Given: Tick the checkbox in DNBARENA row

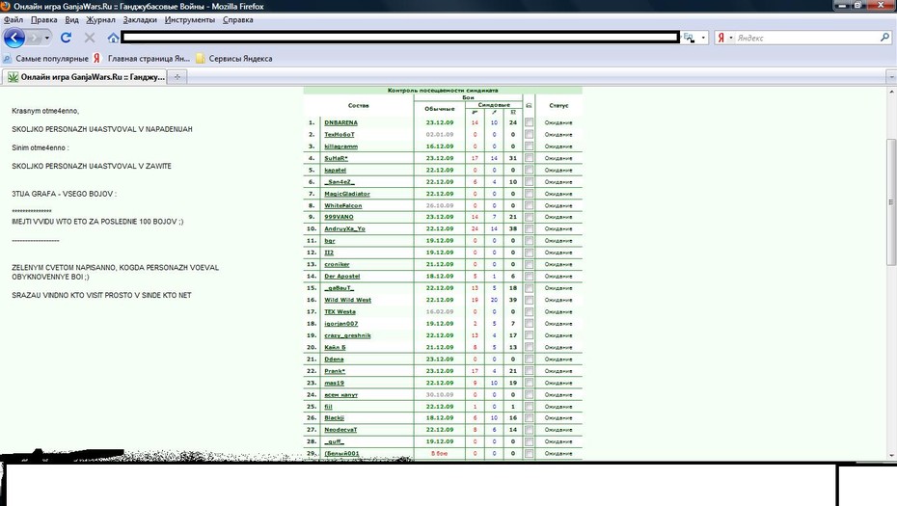Looking at the screenshot, I should [529, 122].
